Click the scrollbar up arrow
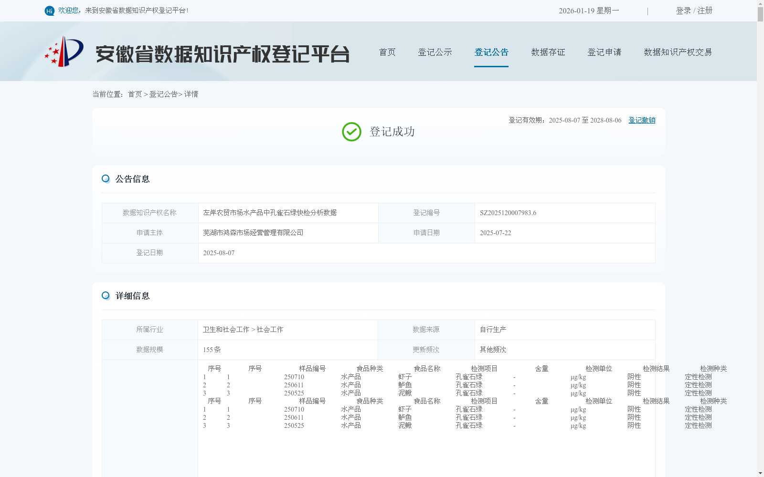Image resolution: width=764 pixels, height=477 pixels. pyautogui.click(x=760, y=4)
